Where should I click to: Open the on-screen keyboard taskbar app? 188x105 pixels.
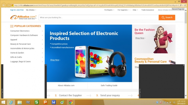28,102
